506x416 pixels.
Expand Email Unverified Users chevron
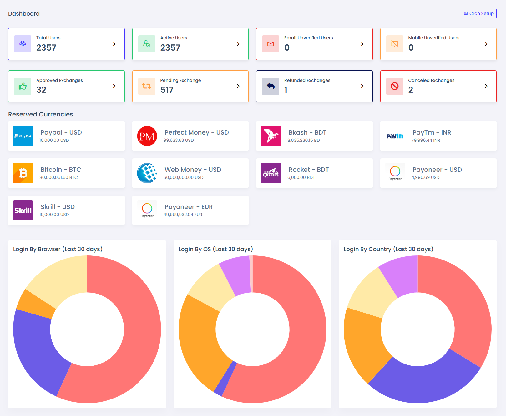[x=362, y=44]
